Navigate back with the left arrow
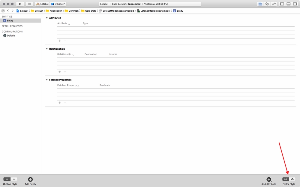The width and height of the screenshot is (300, 187). coord(8,11)
